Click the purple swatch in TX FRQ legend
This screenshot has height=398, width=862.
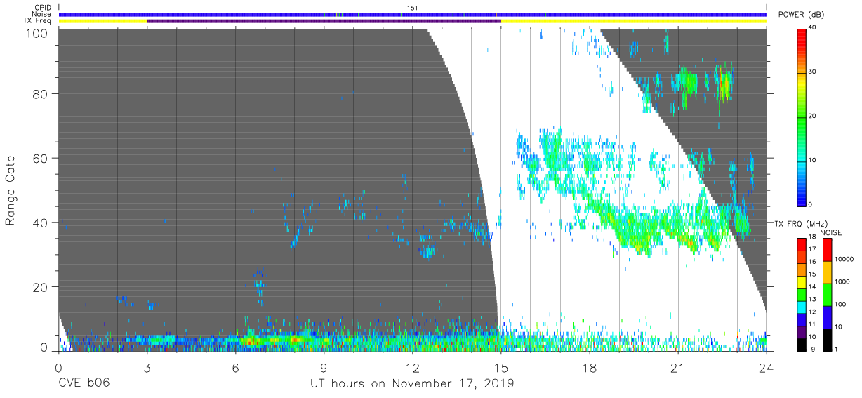click(x=802, y=331)
